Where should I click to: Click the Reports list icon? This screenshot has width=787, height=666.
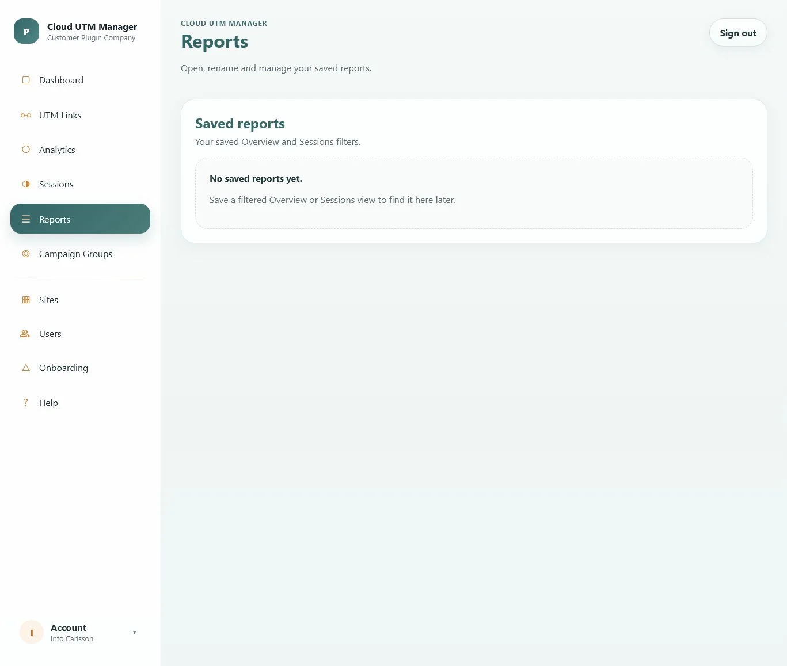point(26,219)
